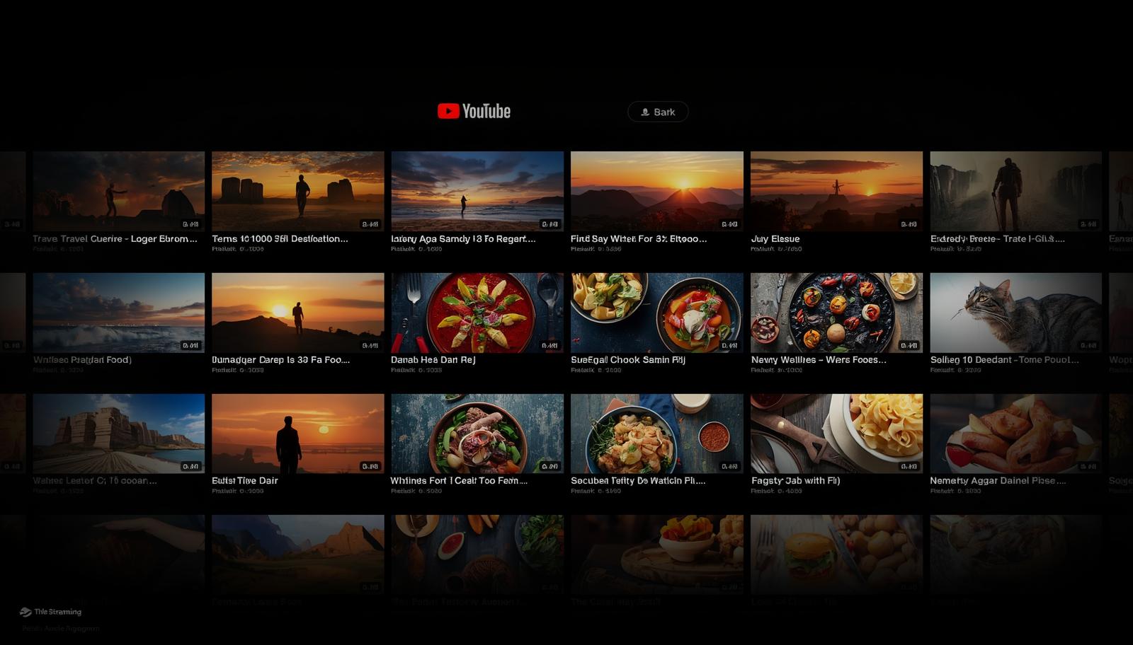The image size is (1133, 645).
Task: Open the title "Nemetsy Aggar Dainel Plase...."
Action: click(x=998, y=481)
